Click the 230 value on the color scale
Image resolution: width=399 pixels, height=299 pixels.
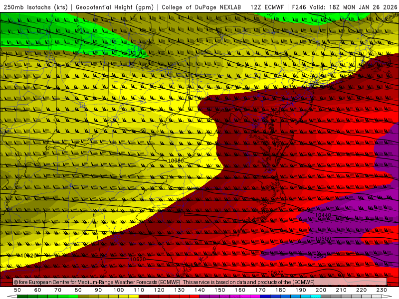click(x=382, y=290)
